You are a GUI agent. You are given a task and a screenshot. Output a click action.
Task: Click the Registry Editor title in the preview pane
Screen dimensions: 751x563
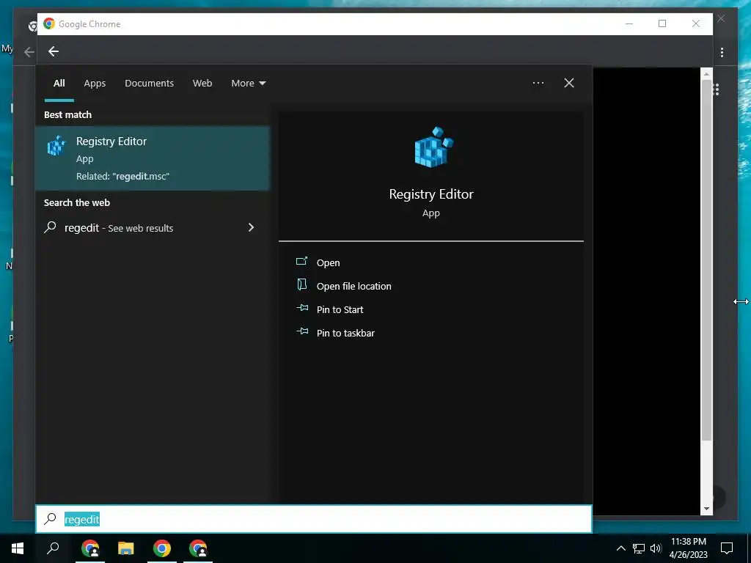coord(431,194)
